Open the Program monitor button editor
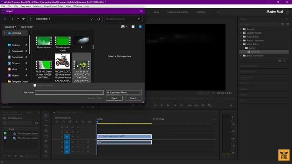The width and height of the screenshot is (292, 164). tap(231, 105)
